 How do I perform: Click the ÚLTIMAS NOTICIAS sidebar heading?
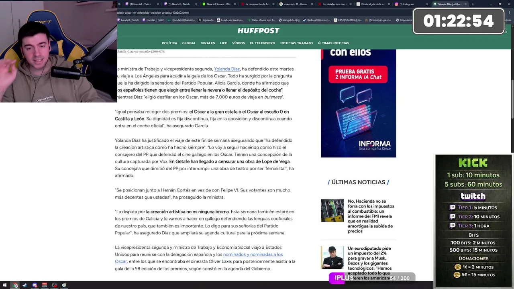click(x=358, y=182)
